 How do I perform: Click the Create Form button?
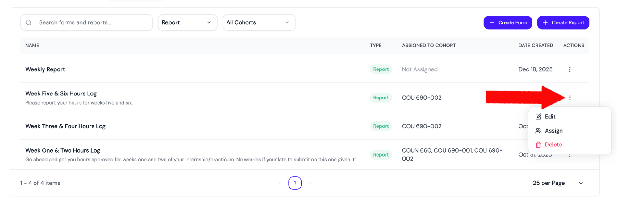507,23
